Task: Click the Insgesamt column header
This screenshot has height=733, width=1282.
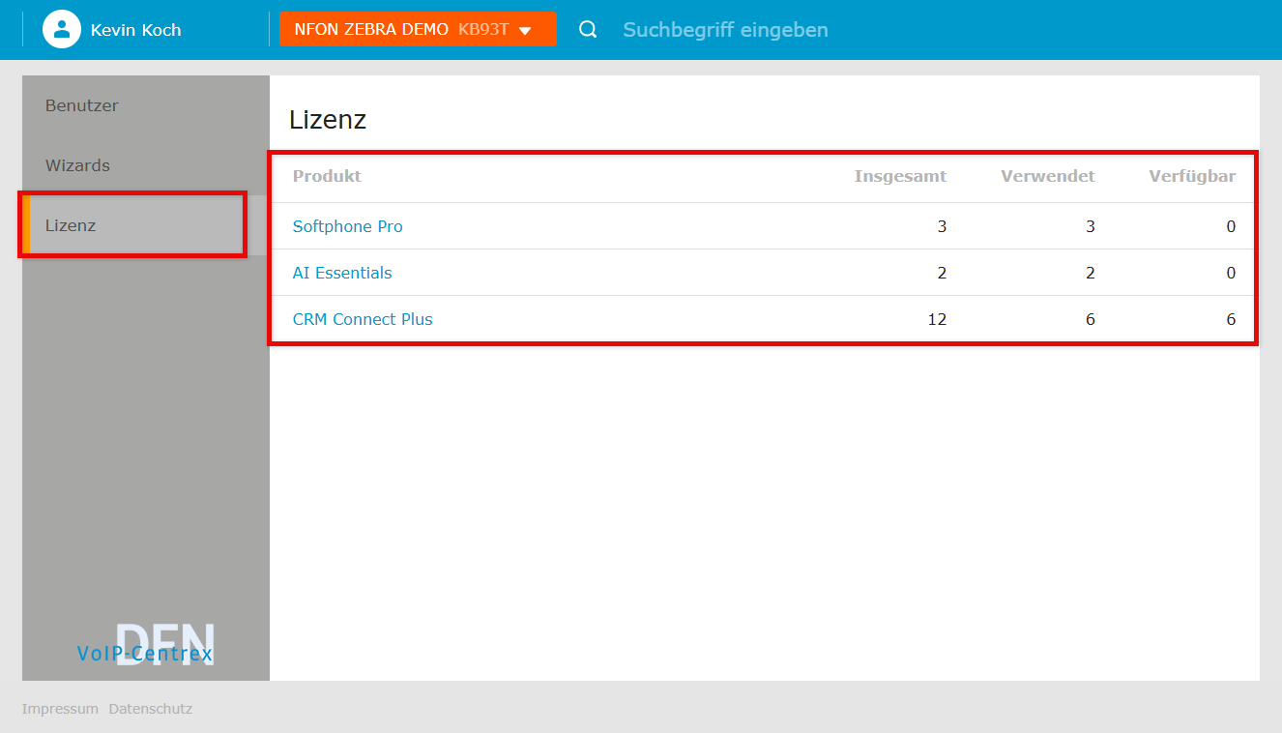Action: (x=899, y=176)
